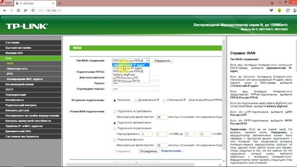Screen dimensions: 297x167
Task: Close the TL-WR740N tab
Action: (53, 3)
